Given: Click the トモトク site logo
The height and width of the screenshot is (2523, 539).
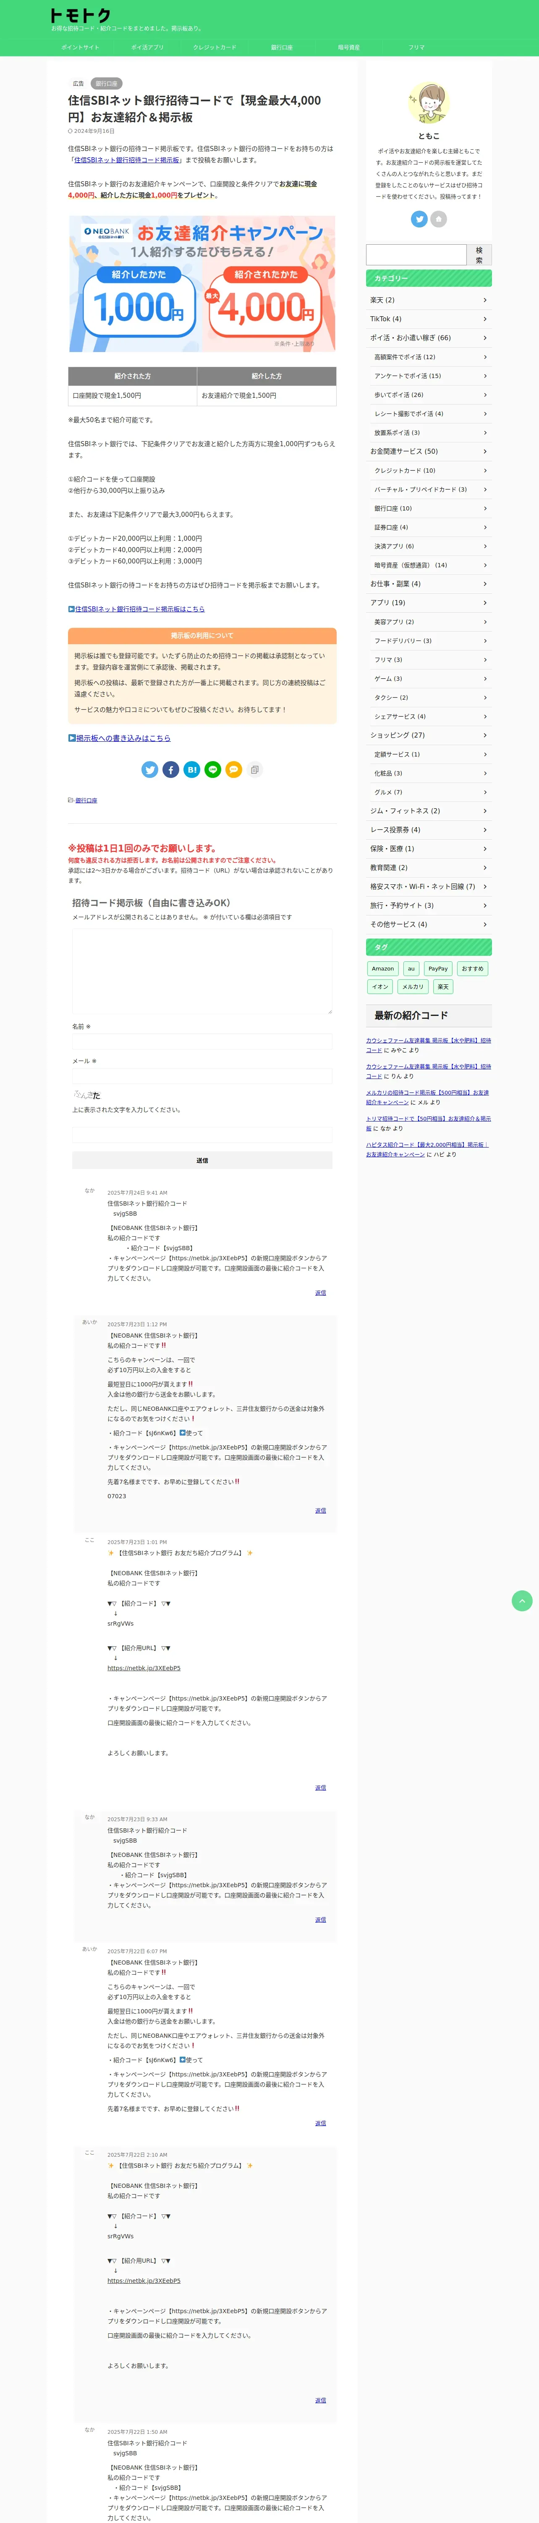Looking at the screenshot, I should 81,16.
